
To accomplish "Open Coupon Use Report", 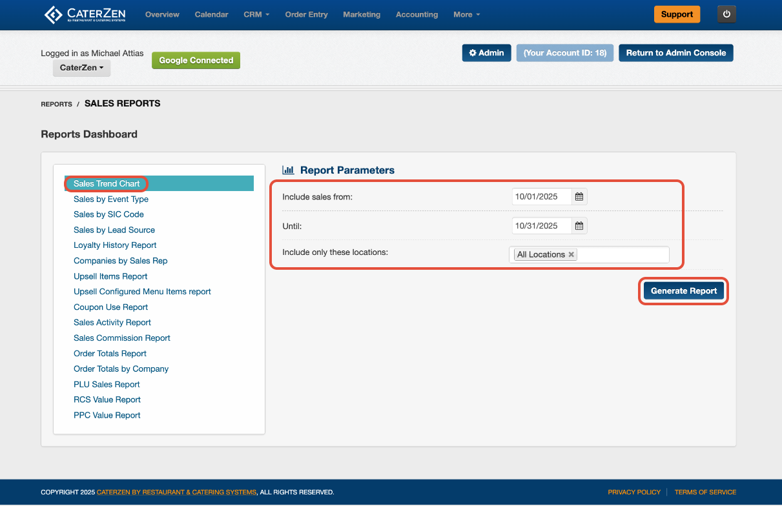I will pos(111,307).
